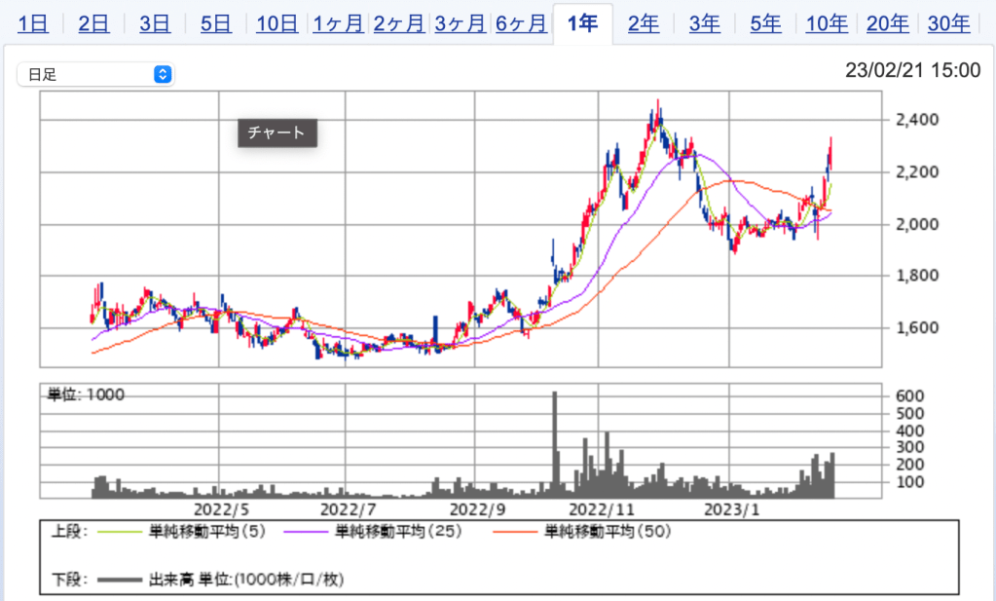This screenshot has height=601, width=996.
Task: Open the 日足 chart interval dropdown
Action: [x=95, y=74]
